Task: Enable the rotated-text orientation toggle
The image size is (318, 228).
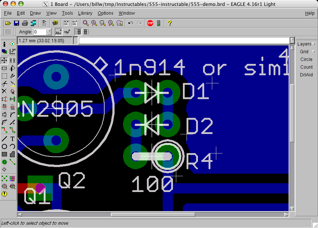Action: (67, 32)
